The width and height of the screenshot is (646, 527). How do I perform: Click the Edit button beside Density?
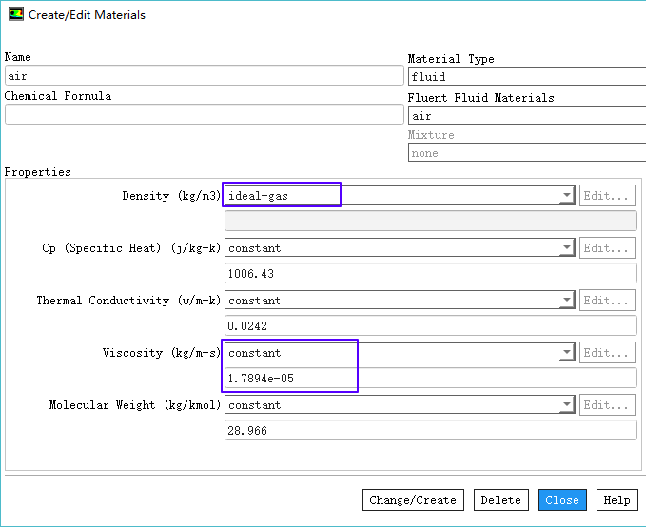click(x=607, y=196)
